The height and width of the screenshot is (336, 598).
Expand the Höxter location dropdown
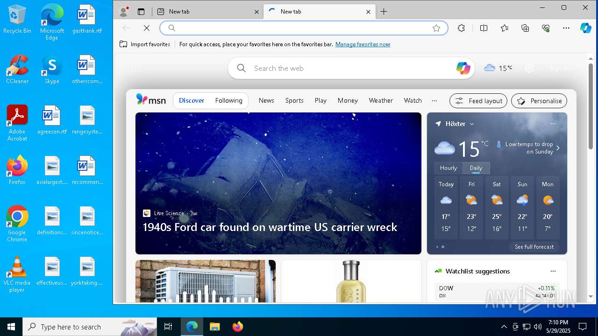(x=472, y=124)
